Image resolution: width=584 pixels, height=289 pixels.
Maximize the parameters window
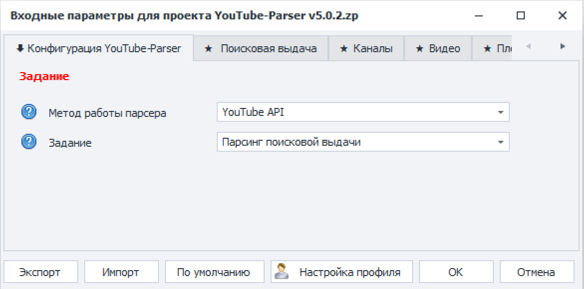coord(521,15)
